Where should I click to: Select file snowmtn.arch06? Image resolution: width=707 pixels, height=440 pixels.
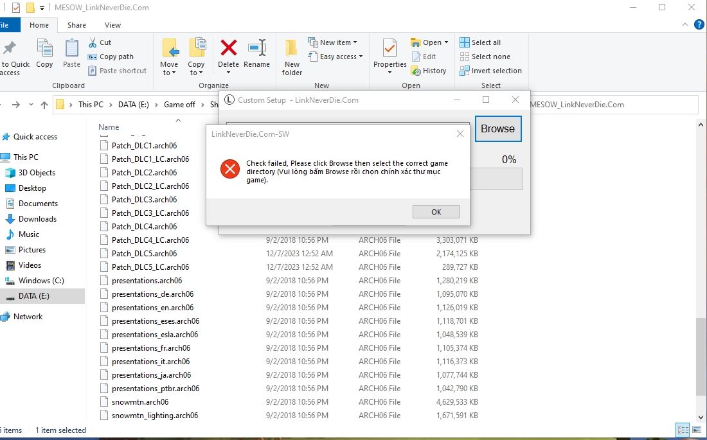coord(139,401)
